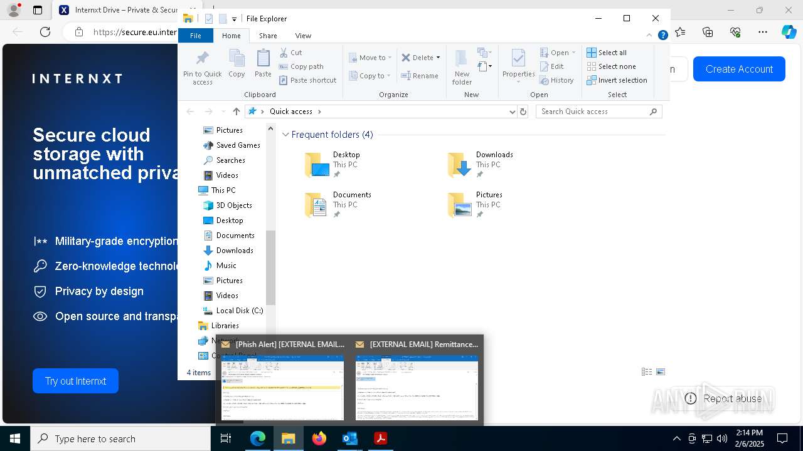Click Select none in ribbon

point(611,66)
